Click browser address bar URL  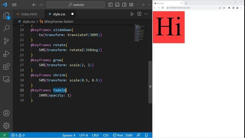pyautogui.click(x=180, y=8)
